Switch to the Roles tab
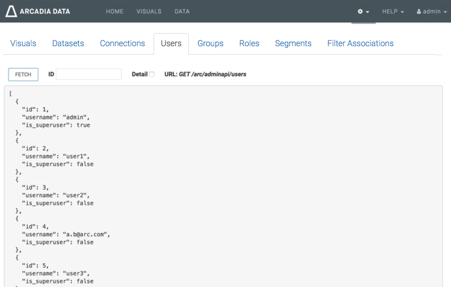Screen dimensions: 451x287 coord(249,43)
